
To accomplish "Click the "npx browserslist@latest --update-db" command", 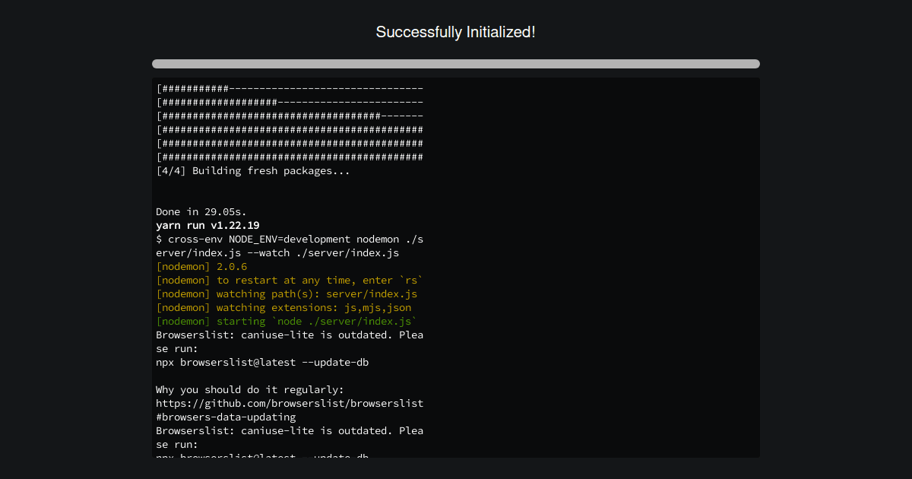I will (x=262, y=362).
